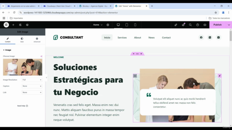The height and width of the screenshot is (130, 232).
Task: Open Site Settings sliders icon
Action: tap(20, 25)
